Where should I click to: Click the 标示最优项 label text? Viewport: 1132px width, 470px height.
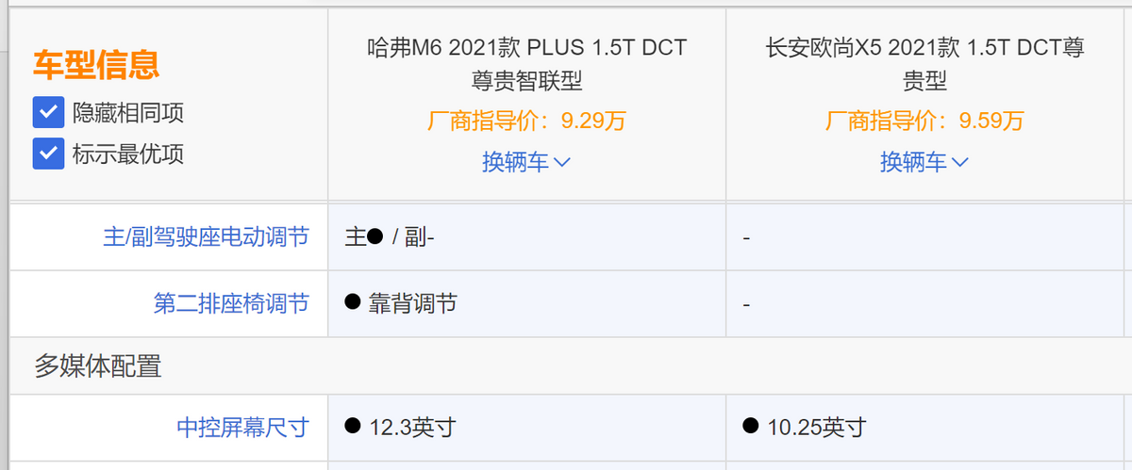[128, 154]
